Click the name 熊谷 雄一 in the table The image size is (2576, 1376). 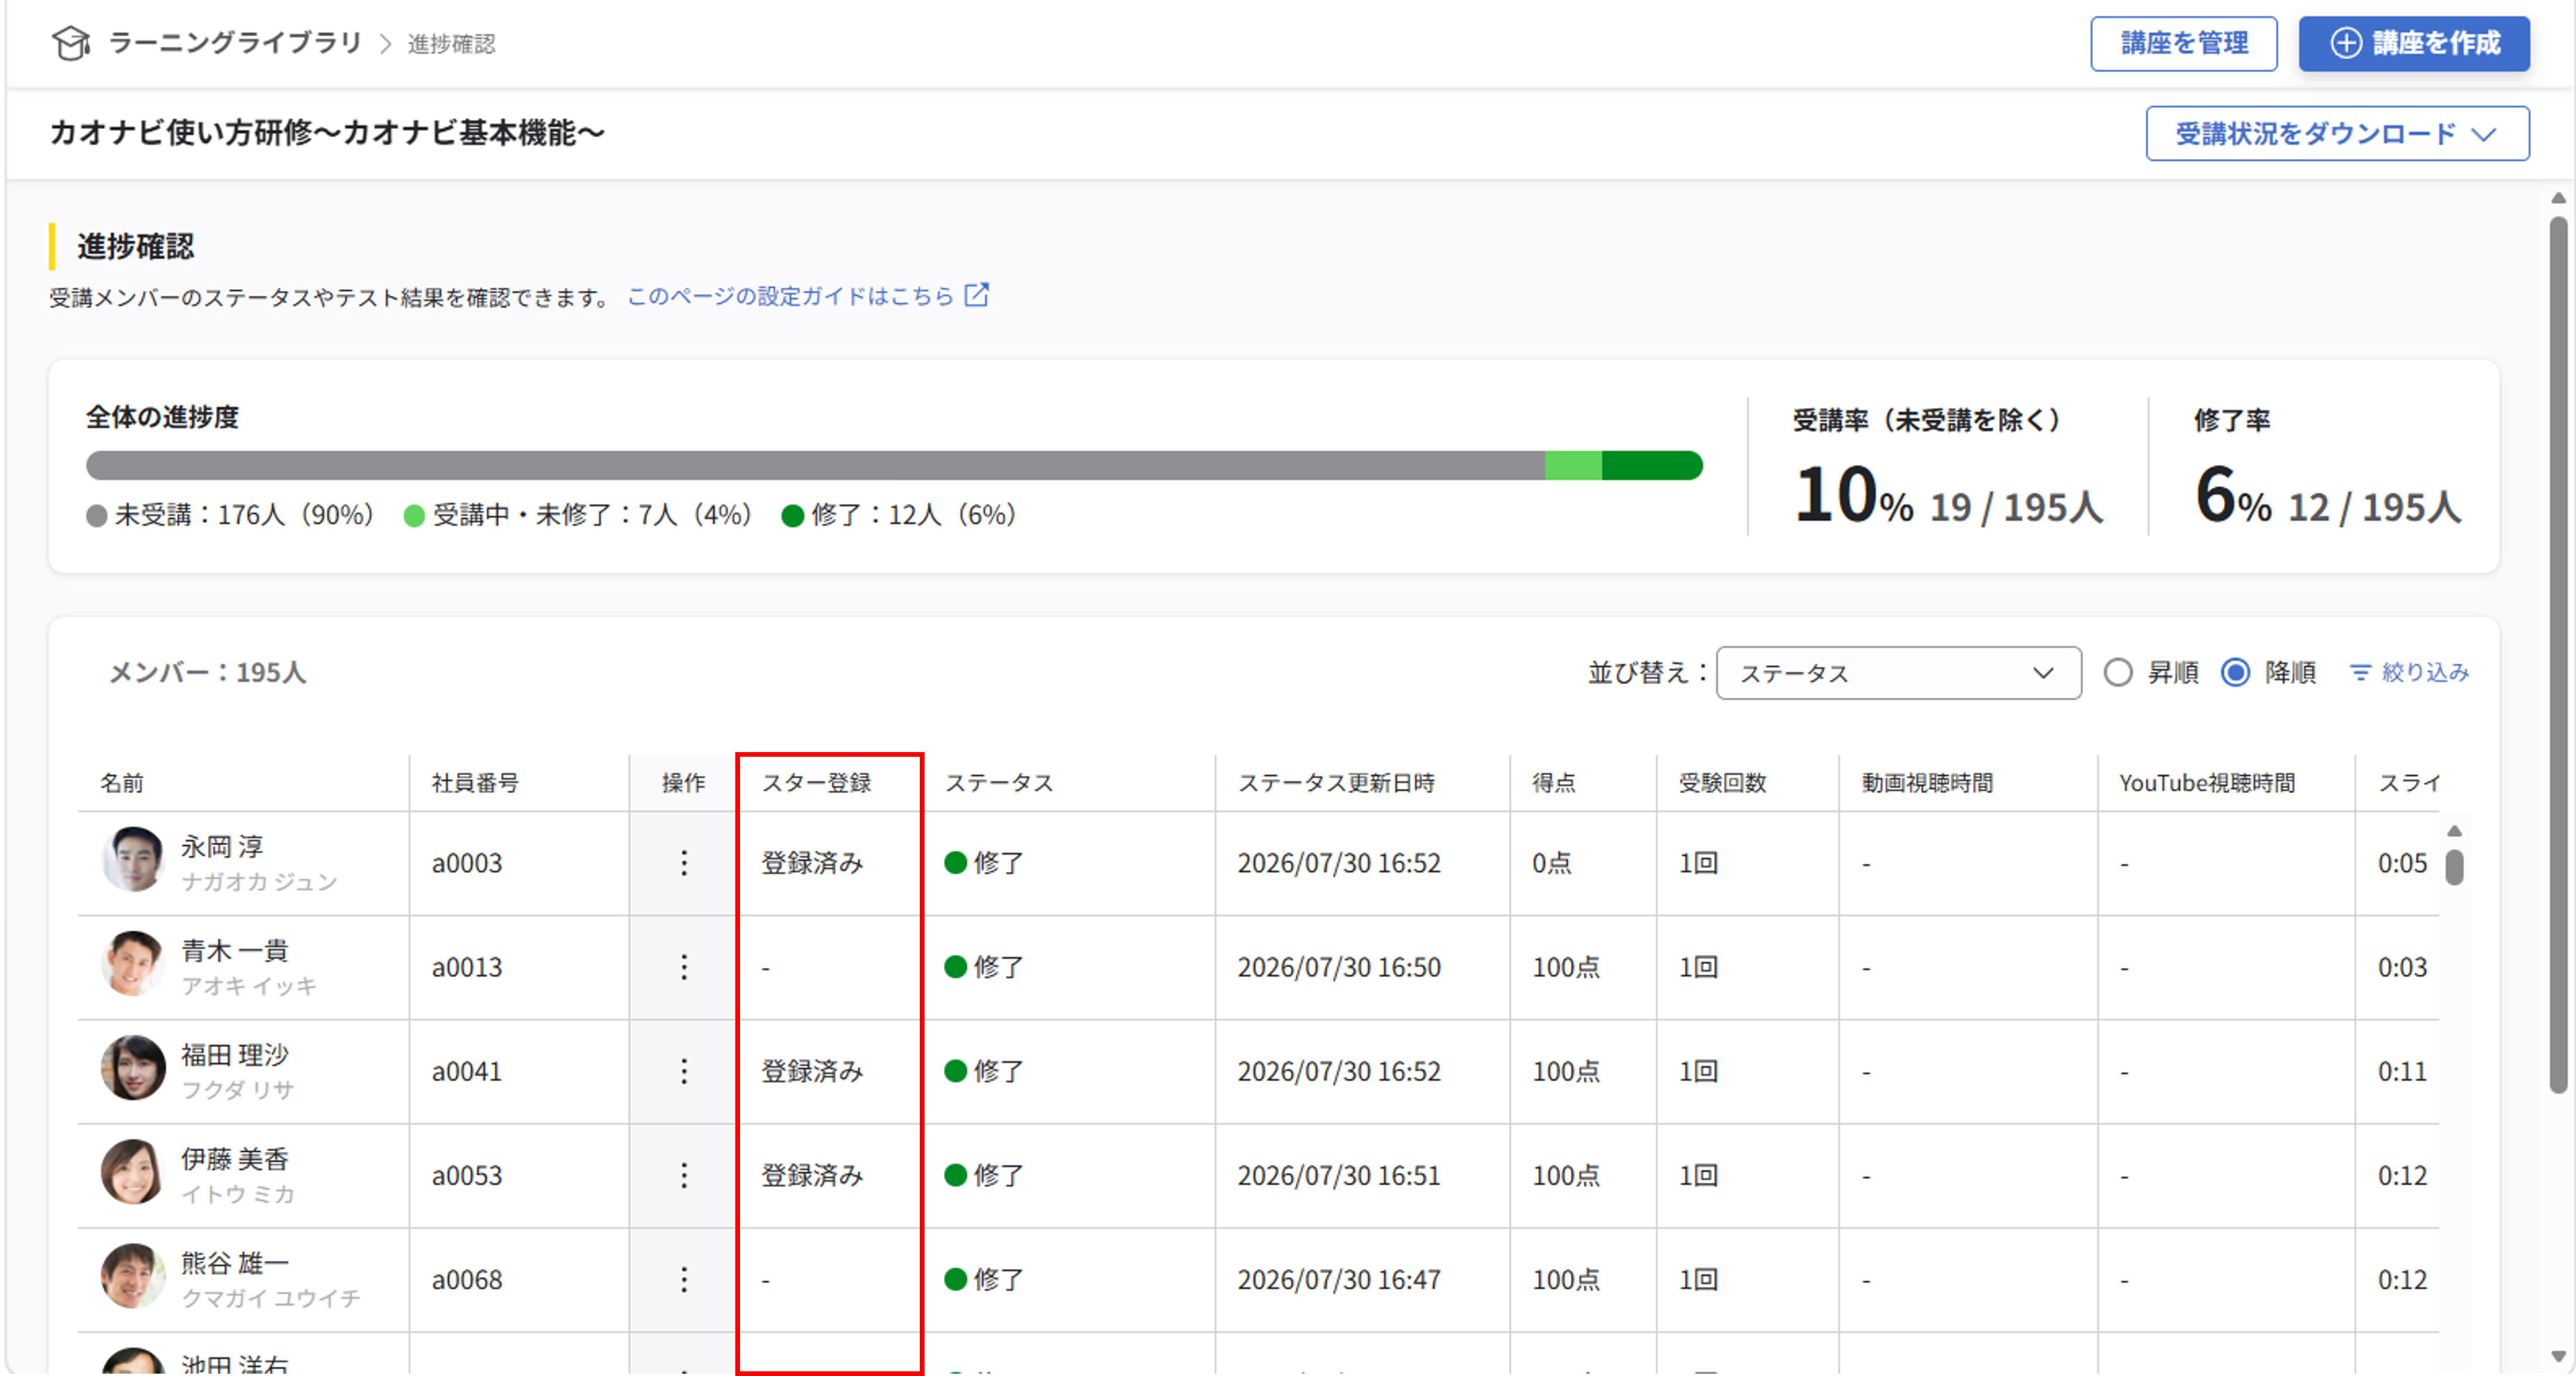235,1263
